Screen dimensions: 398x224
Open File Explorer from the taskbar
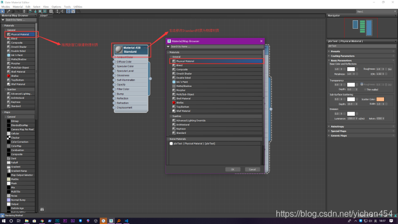coord(26,221)
